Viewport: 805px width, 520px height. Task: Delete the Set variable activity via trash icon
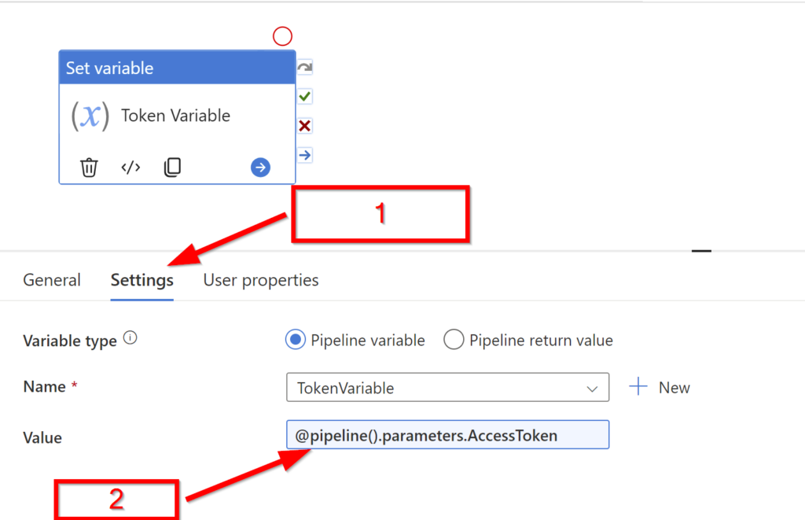[89, 168]
